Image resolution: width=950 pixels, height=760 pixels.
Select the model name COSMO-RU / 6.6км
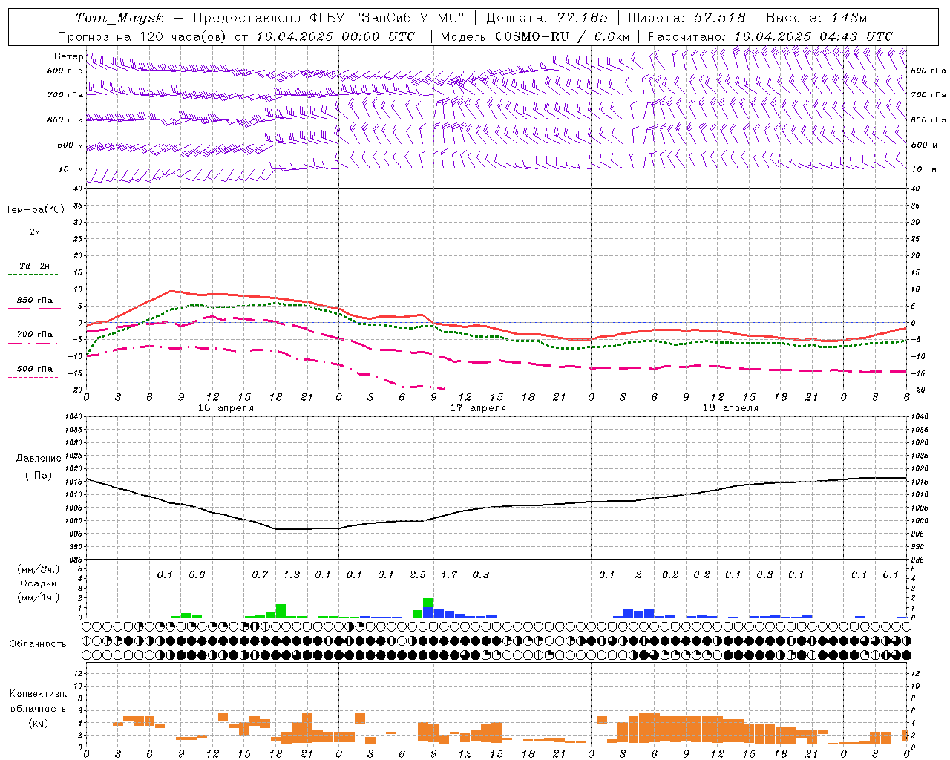point(563,36)
